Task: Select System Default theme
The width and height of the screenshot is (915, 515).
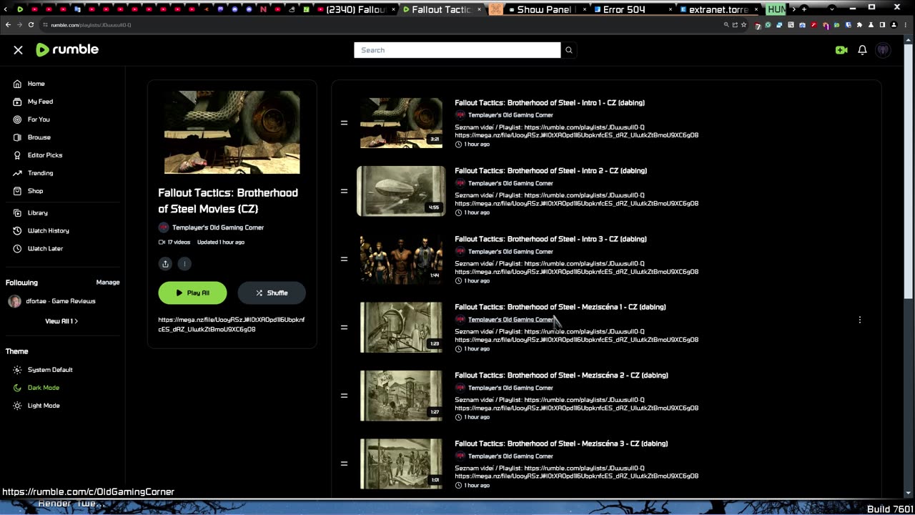Action: coord(50,370)
